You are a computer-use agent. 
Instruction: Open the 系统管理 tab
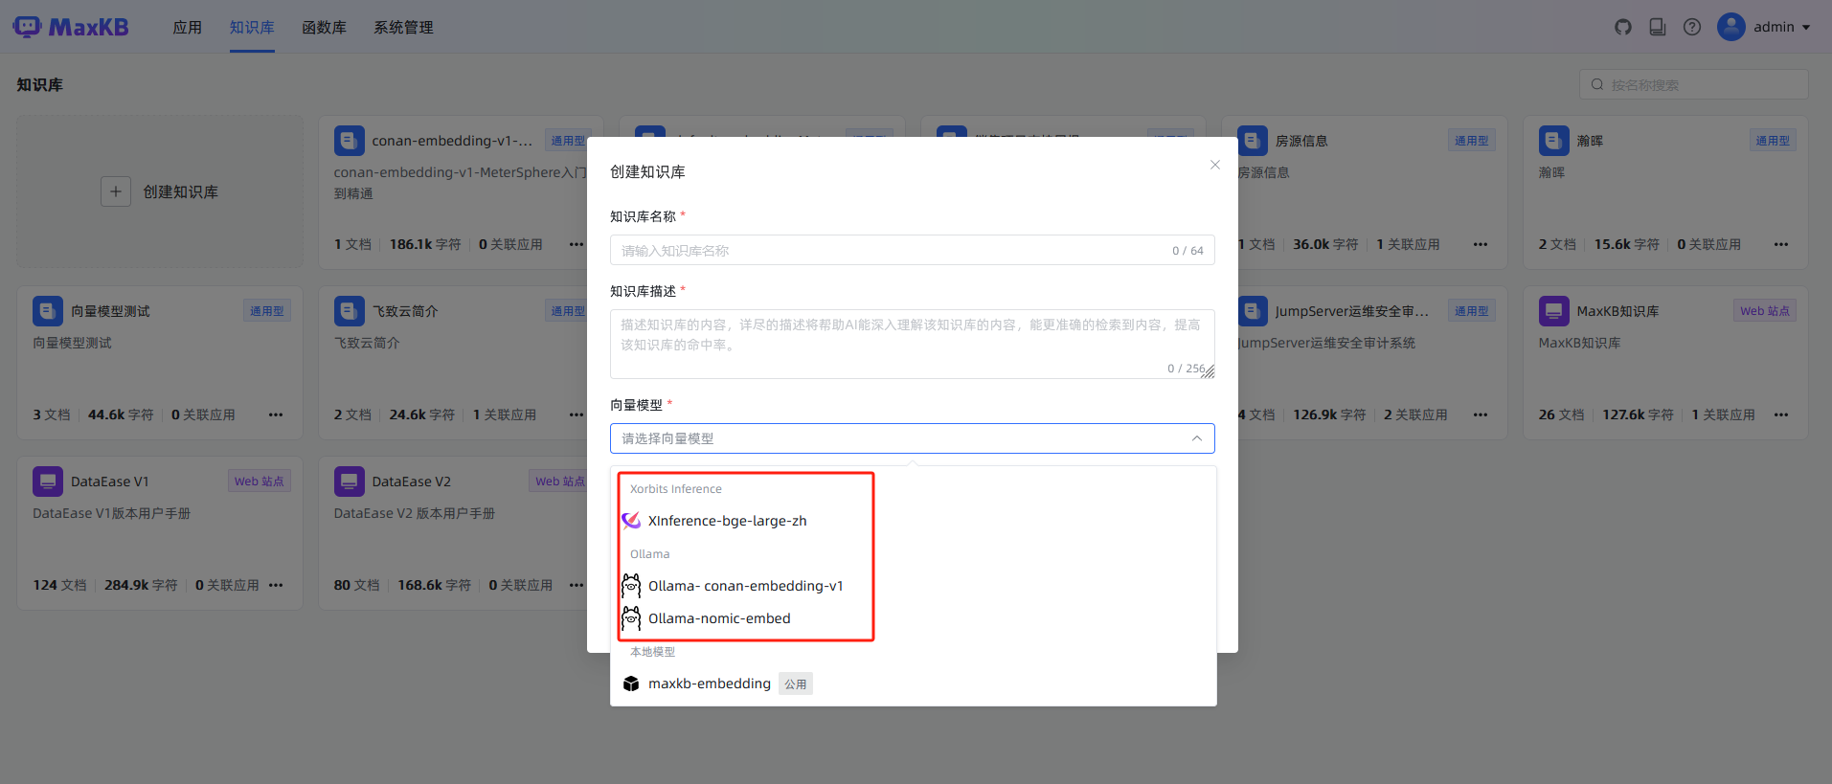404,28
